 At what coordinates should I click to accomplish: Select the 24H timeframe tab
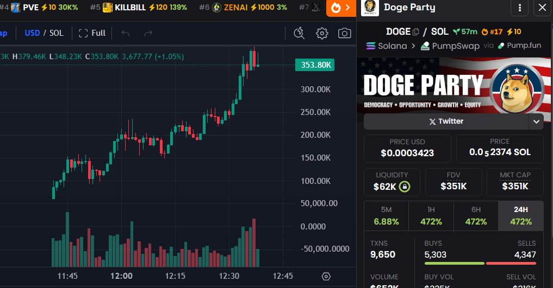click(520, 216)
